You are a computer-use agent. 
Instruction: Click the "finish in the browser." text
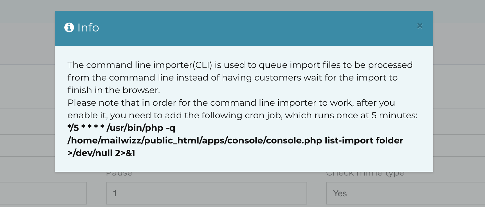(x=114, y=90)
